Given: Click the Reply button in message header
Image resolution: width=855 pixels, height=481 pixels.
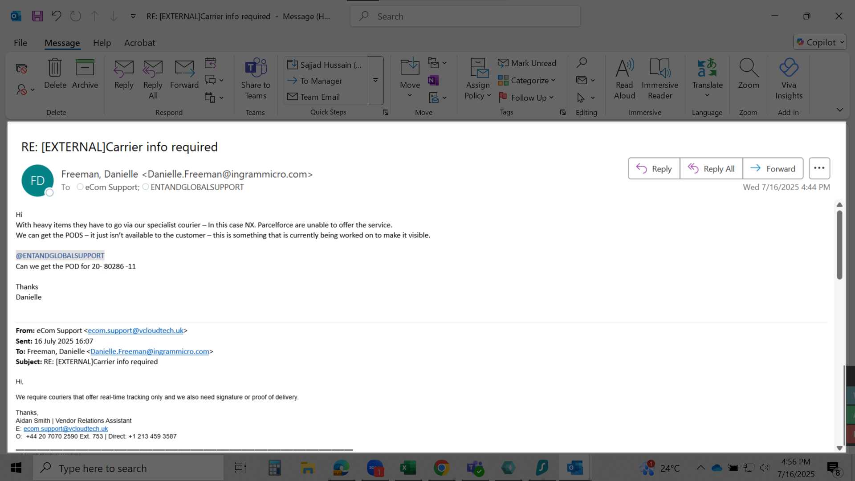Looking at the screenshot, I should 654,168.
